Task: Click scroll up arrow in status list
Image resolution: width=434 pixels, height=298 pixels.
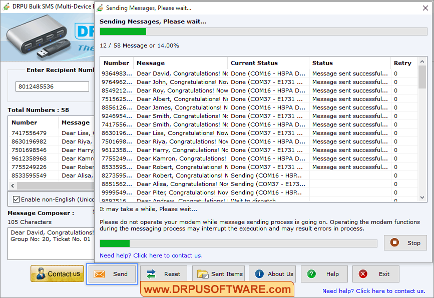Action: (x=422, y=61)
